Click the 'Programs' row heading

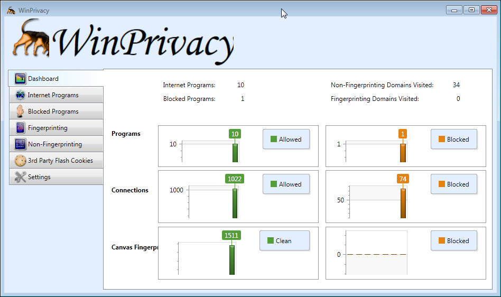126,134
